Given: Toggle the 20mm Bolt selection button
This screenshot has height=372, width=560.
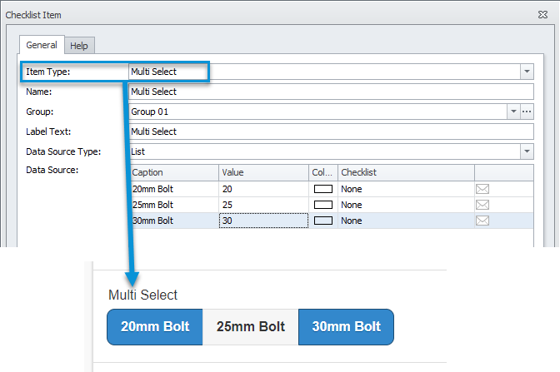Looking at the screenshot, I should click(155, 327).
